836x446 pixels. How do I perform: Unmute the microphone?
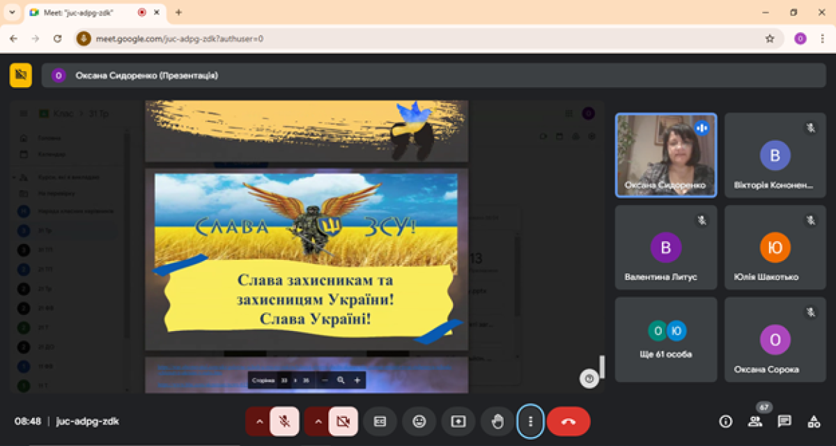pyautogui.click(x=284, y=421)
